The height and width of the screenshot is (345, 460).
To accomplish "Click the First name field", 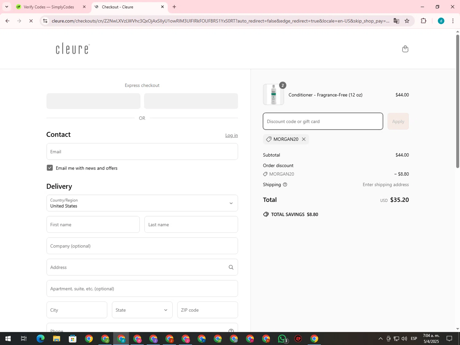I will point(93,224).
